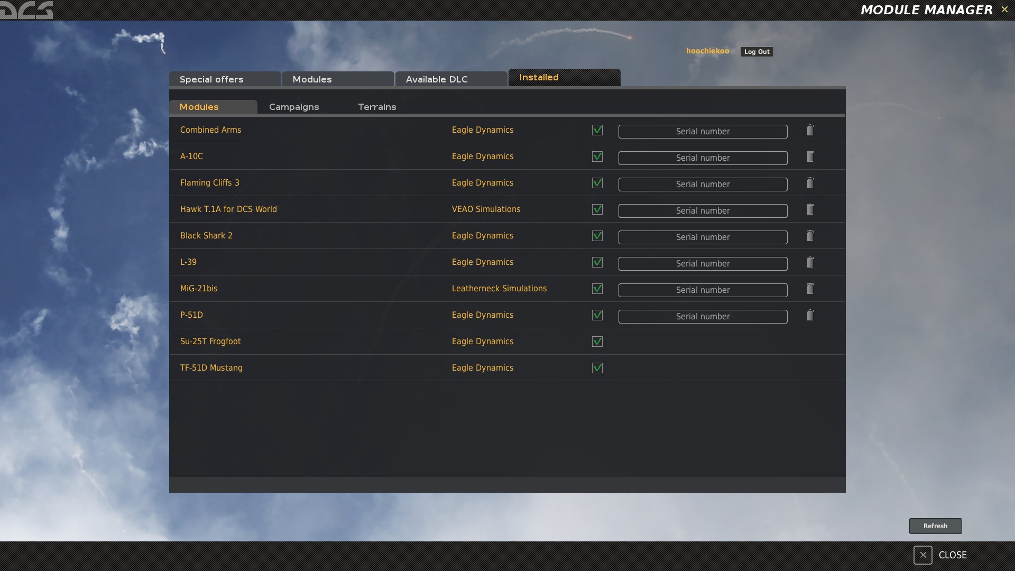The image size is (1015, 571).
Task: Click Flaming Cliffs 3 serial number field
Action: pos(703,185)
